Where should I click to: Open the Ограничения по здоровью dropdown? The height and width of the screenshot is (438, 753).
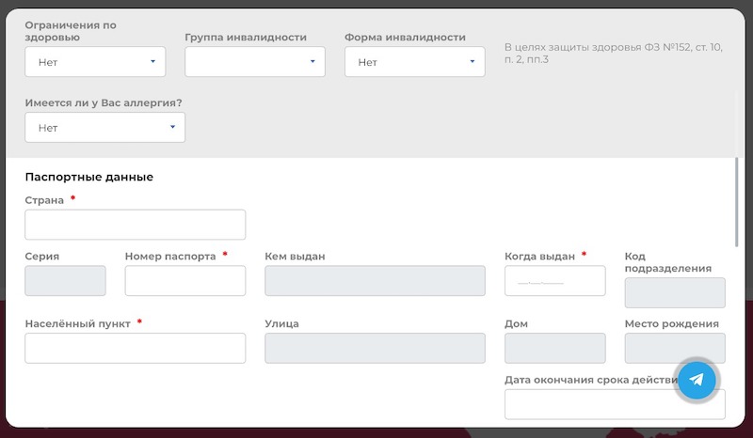click(95, 62)
